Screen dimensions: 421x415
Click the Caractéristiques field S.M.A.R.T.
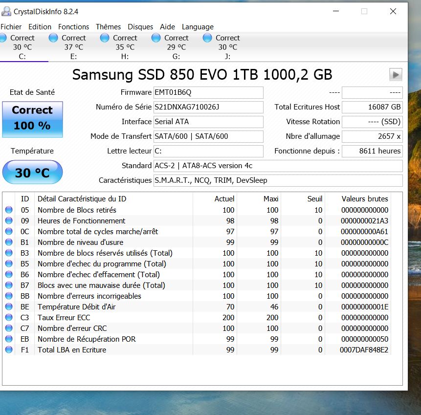point(278,180)
